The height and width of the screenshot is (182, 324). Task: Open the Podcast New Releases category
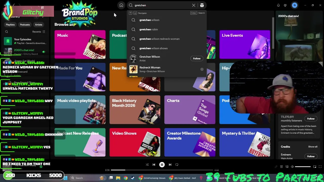pyautogui.click(x=80, y=142)
